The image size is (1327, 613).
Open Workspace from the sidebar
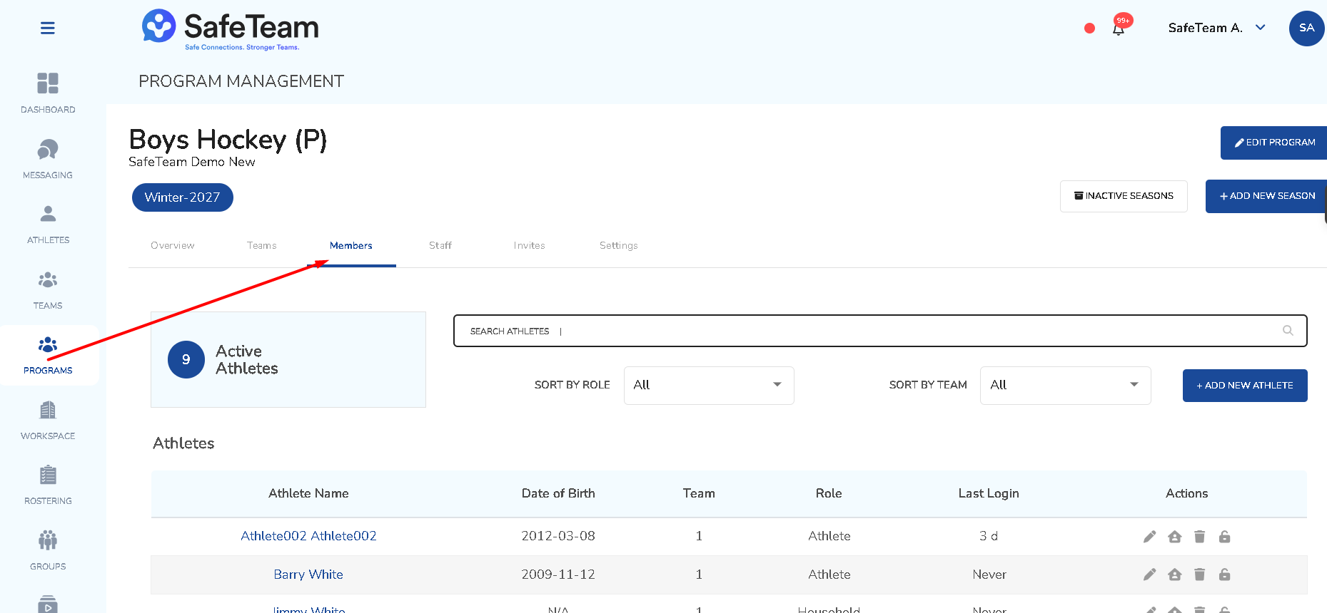click(48, 420)
